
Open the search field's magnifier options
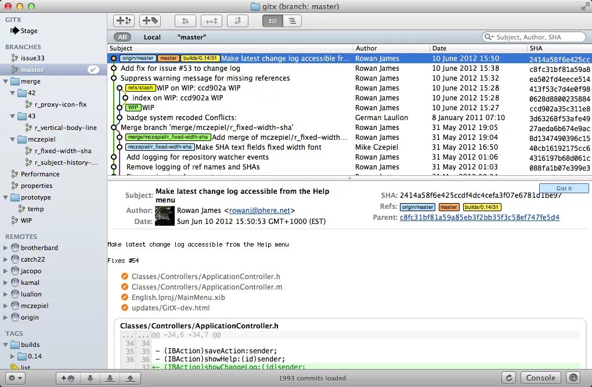[x=489, y=37]
